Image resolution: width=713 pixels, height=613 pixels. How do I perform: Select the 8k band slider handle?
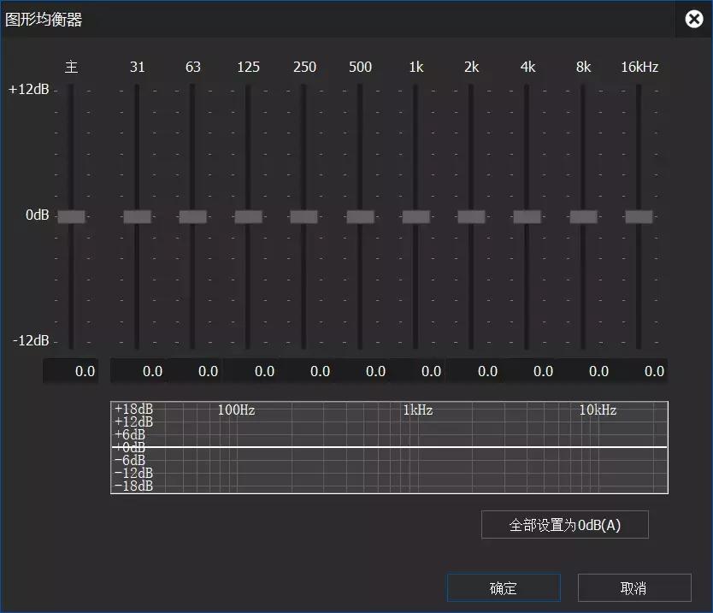[582, 216]
